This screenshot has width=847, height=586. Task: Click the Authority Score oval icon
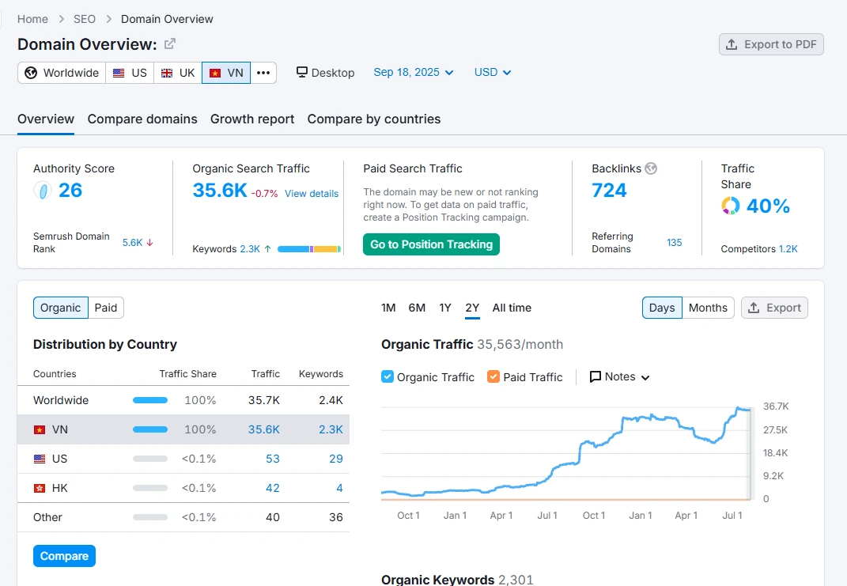(43, 191)
